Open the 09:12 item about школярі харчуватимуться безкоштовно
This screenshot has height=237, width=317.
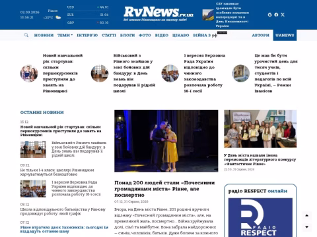click(x=57, y=172)
